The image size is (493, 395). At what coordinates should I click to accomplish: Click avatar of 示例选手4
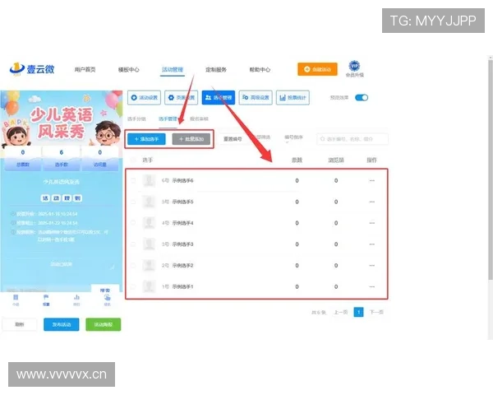coord(149,223)
